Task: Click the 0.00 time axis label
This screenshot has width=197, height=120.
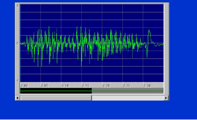Action: (24, 86)
